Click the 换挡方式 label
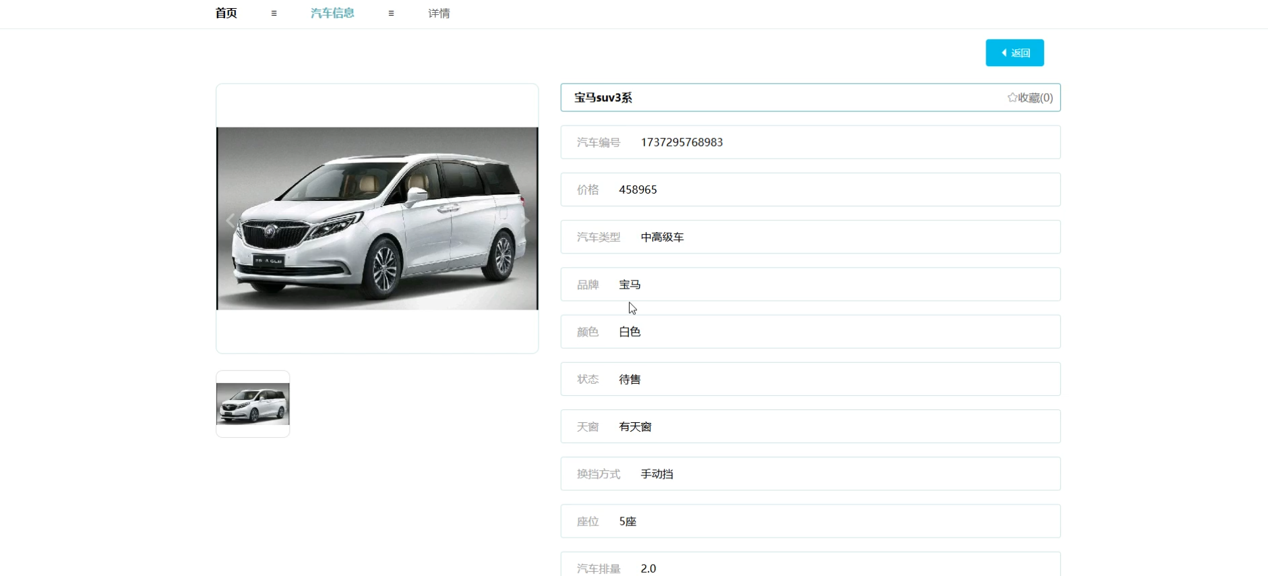This screenshot has height=576, width=1268. point(599,474)
